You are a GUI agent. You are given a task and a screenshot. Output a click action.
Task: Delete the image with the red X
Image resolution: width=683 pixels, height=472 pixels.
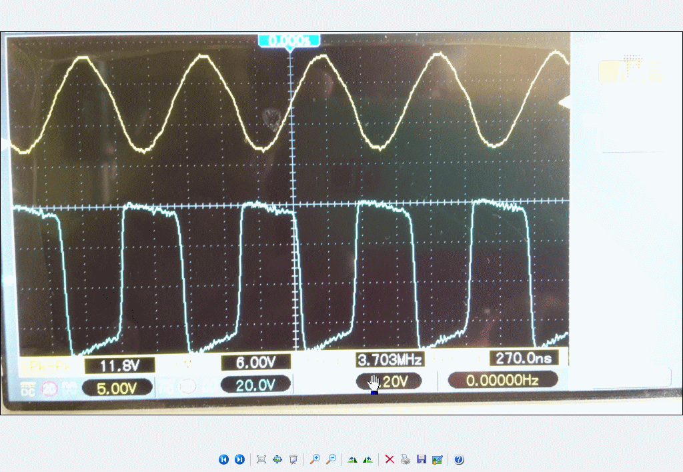(390, 459)
